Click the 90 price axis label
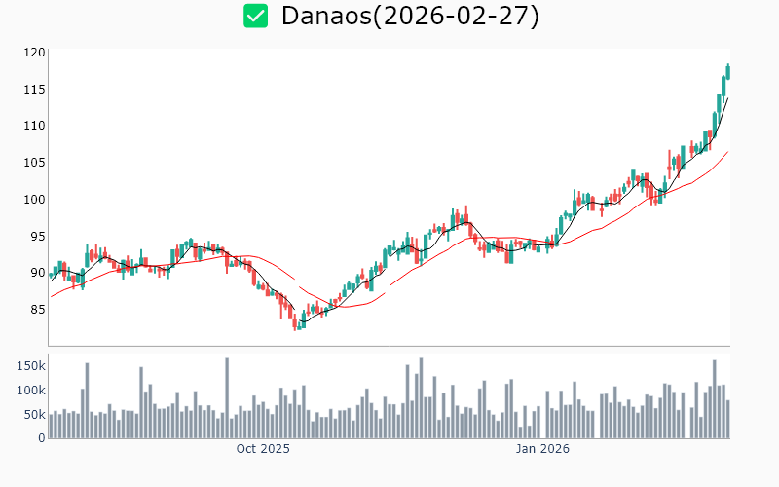The height and width of the screenshot is (487, 779). coord(37,273)
